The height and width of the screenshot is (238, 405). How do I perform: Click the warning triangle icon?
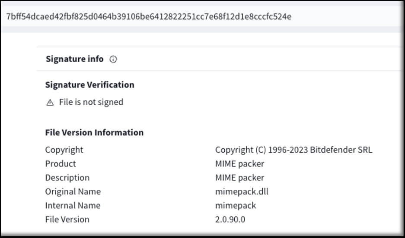pos(50,103)
